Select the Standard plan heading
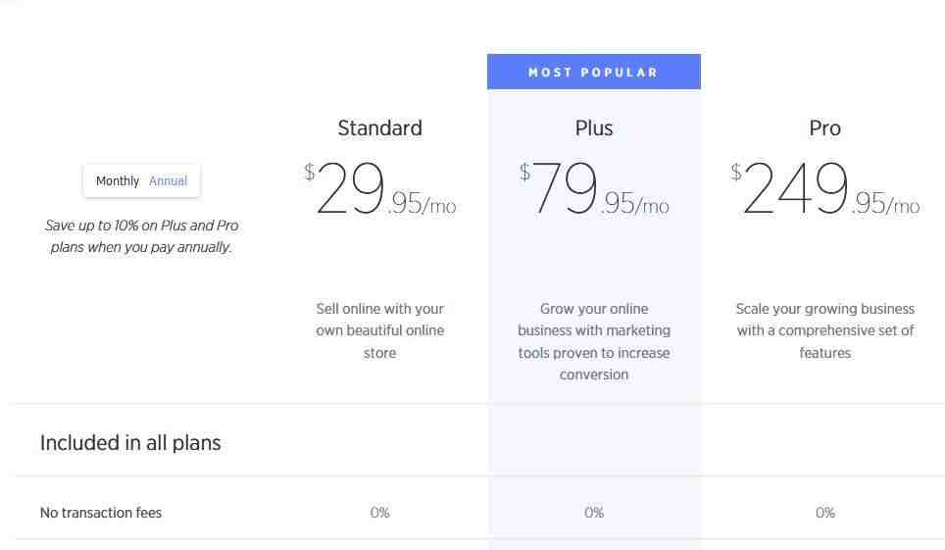945x550 pixels. click(379, 127)
